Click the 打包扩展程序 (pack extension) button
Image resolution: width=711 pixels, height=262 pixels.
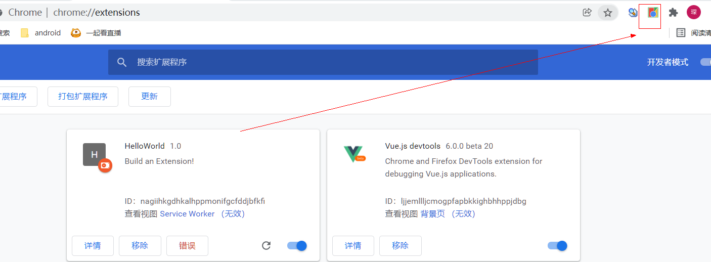point(83,97)
